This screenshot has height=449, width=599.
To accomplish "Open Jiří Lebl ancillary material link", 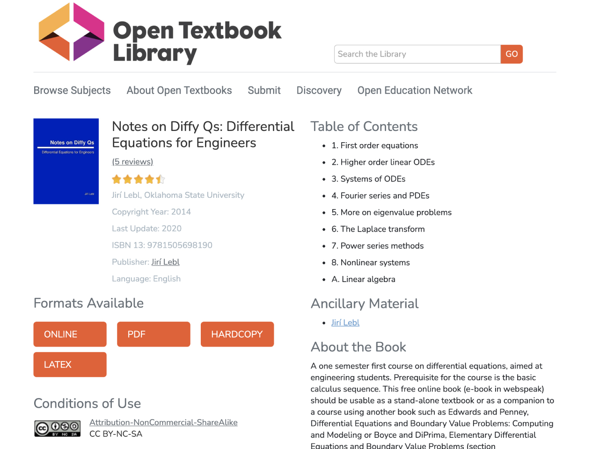I will pyautogui.click(x=345, y=323).
